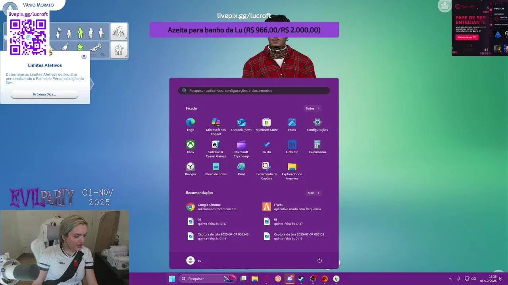Open Discord from the taskbar
508x285 pixels.
pyautogui.click(x=290, y=279)
